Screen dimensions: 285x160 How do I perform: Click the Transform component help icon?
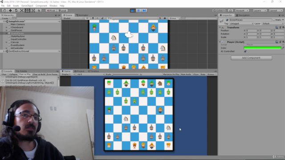(277, 28)
